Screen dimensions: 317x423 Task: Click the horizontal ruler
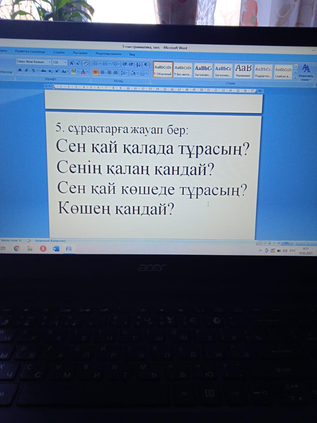[154, 89]
